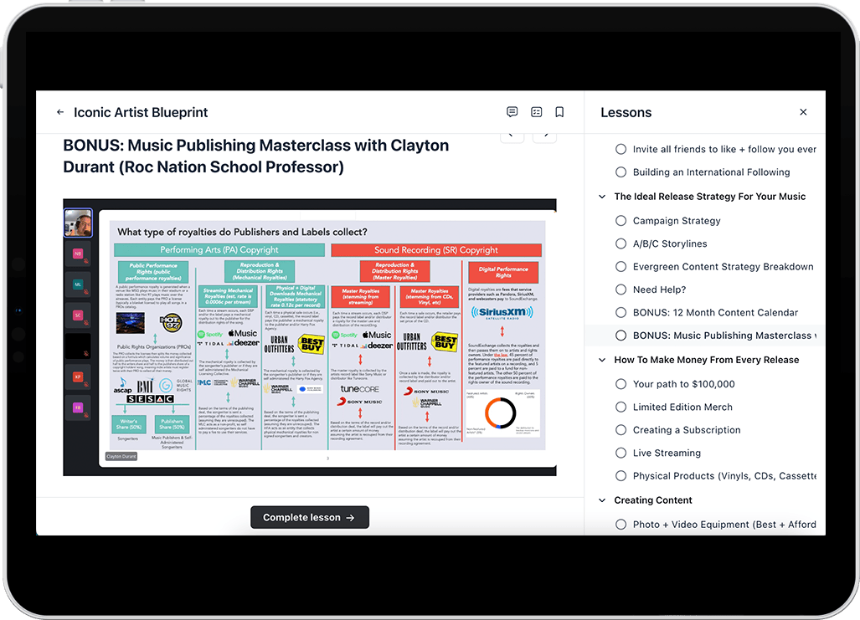Viewport: 860px width, 620px height.
Task: Select the Clayton Durant webcam thumbnail in video
Action: pos(78,223)
